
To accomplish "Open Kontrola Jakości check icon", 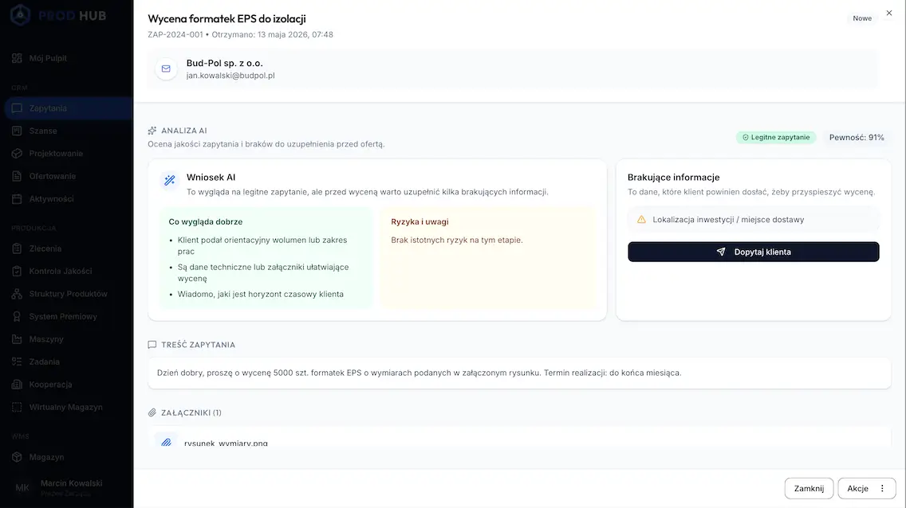I will click(x=17, y=271).
